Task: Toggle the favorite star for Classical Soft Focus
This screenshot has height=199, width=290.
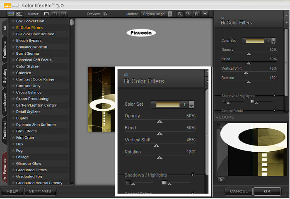Action: pyautogui.click(x=13, y=60)
